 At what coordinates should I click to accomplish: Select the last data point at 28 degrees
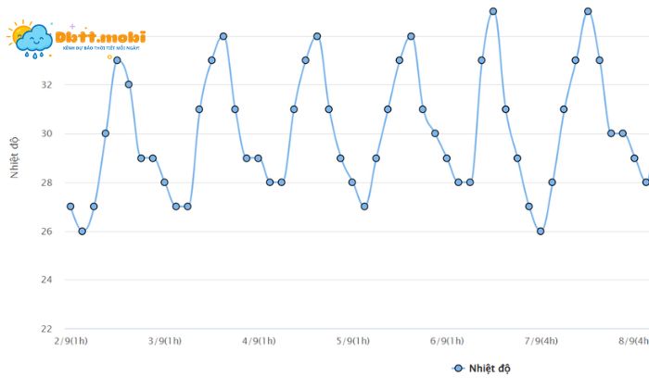coord(646,182)
